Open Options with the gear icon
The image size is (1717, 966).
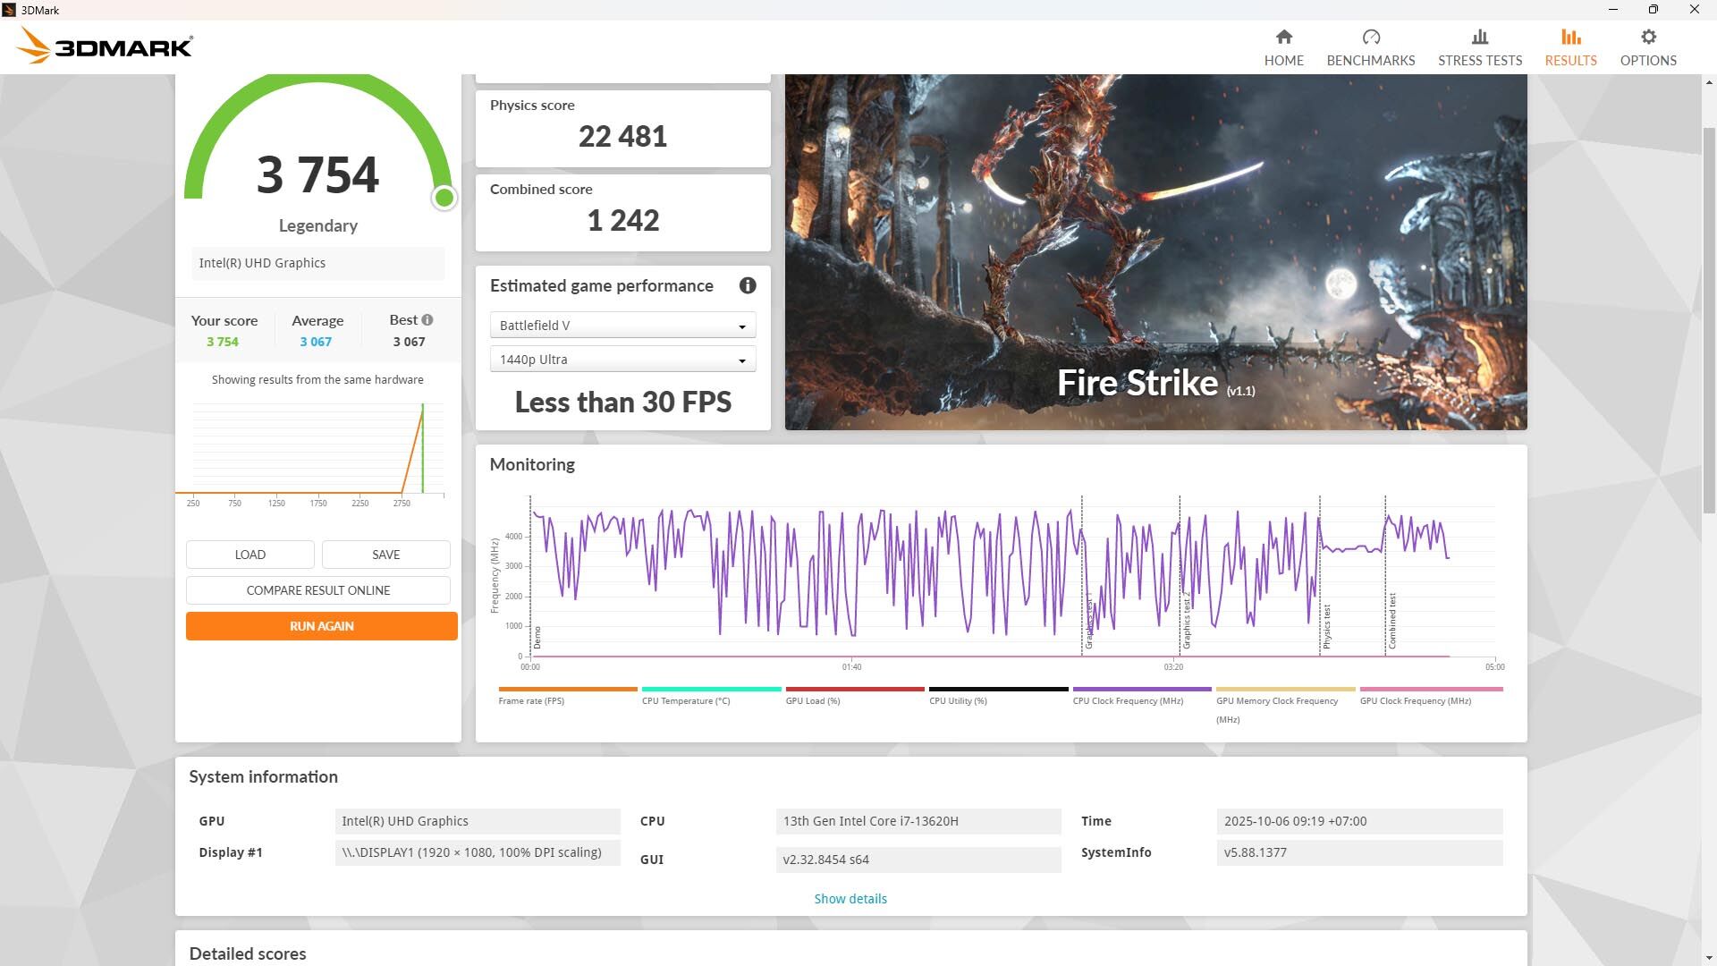pos(1647,38)
